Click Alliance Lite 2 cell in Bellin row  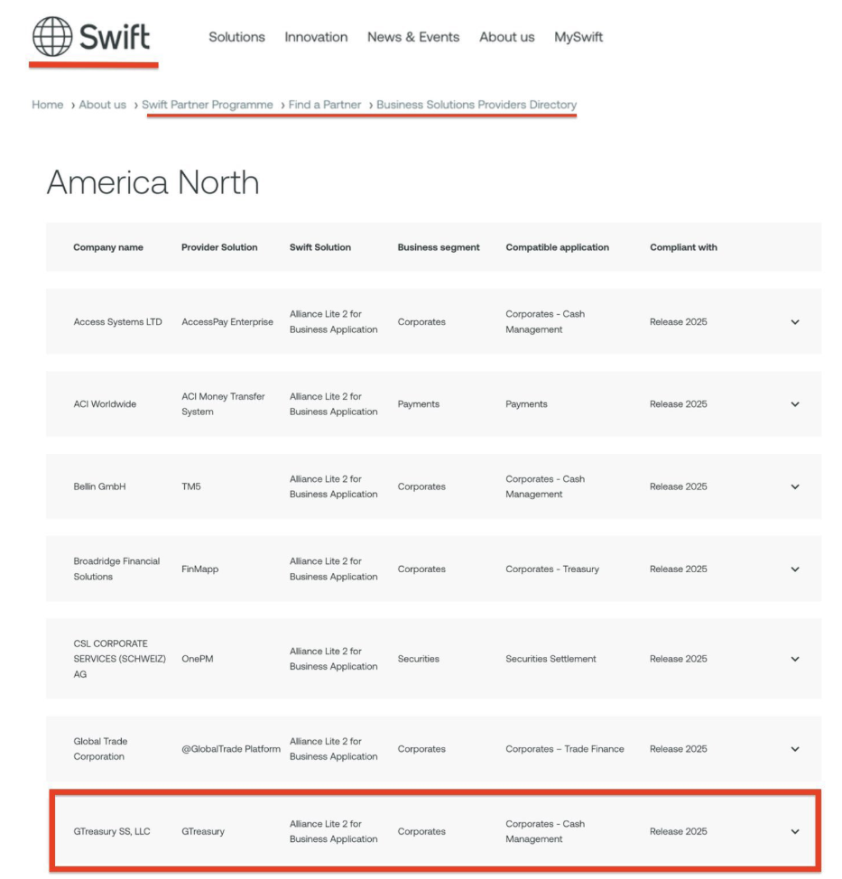coord(334,486)
